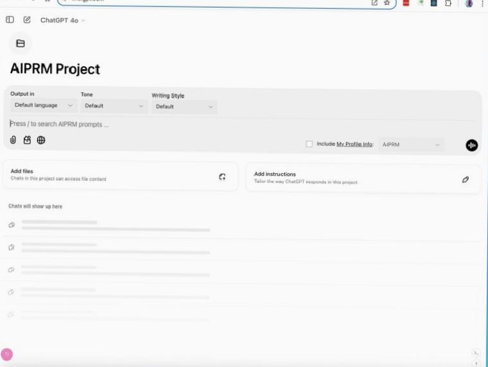
Task: Open the browser extensions puzzle icon
Action: [448, 3]
